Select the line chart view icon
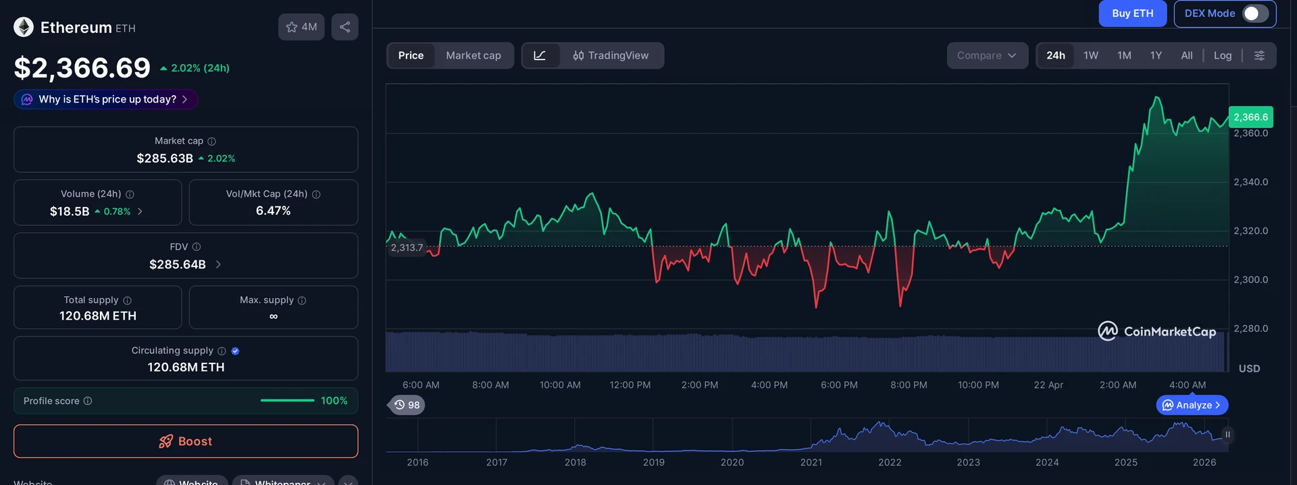Screen dimensions: 1297x485 coord(540,55)
